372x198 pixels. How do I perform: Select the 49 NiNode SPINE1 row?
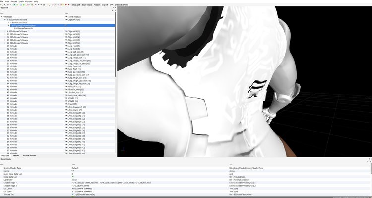coord(58,98)
